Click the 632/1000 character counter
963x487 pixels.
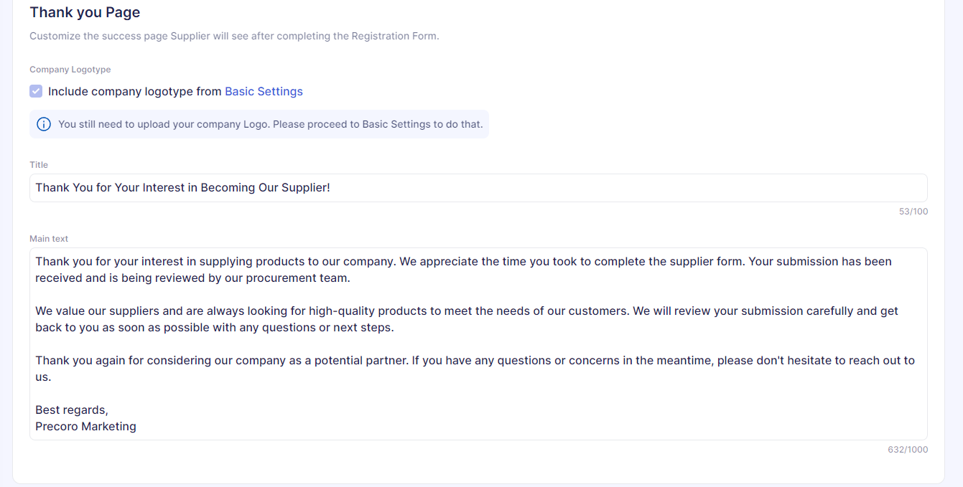click(908, 450)
